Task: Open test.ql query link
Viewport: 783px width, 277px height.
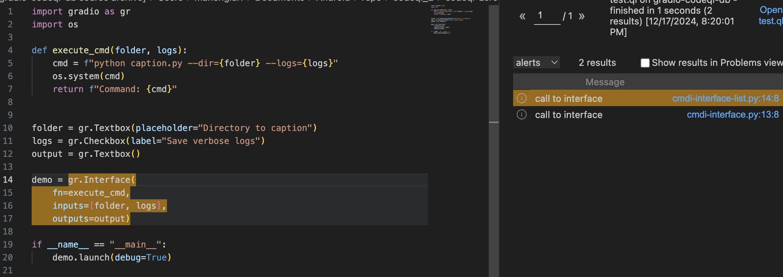Action: point(770,15)
